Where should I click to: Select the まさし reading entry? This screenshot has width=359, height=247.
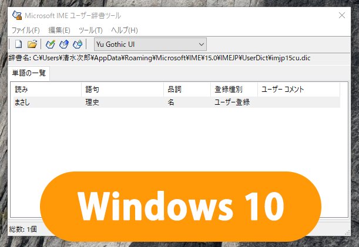pos(22,102)
